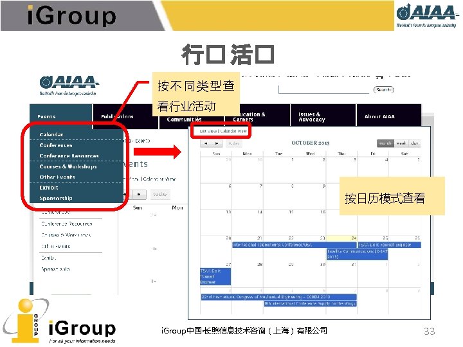The height and width of the screenshot is (347, 463).
Task: Switch calendar to month view
Action: (x=385, y=143)
